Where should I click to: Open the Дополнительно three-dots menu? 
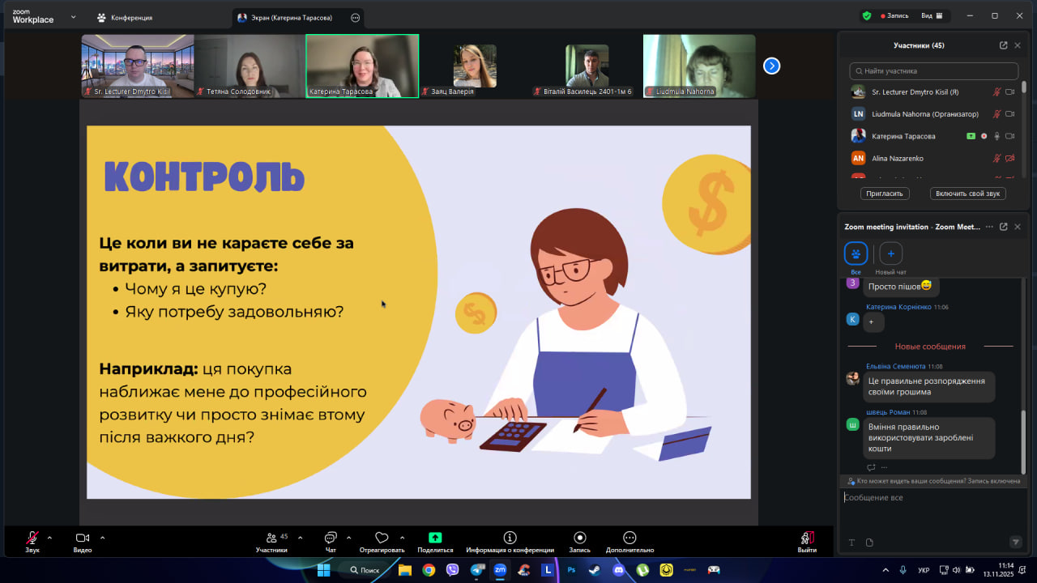pyautogui.click(x=629, y=538)
